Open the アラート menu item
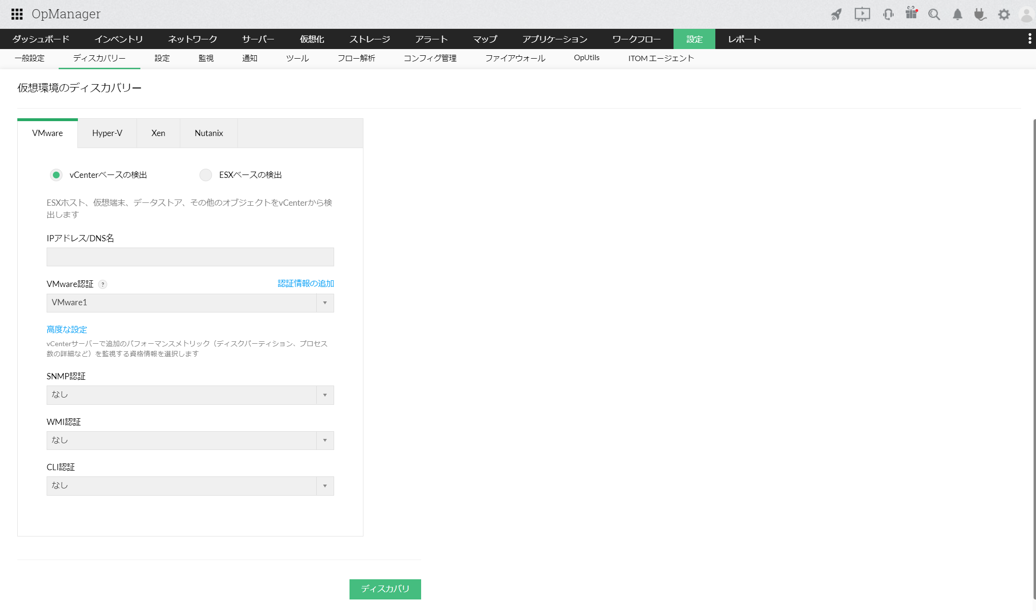The width and height of the screenshot is (1036, 611). pyautogui.click(x=431, y=39)
